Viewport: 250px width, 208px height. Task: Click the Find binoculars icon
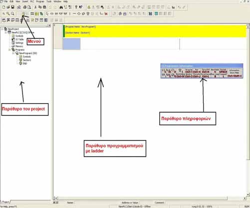point(61,7)
